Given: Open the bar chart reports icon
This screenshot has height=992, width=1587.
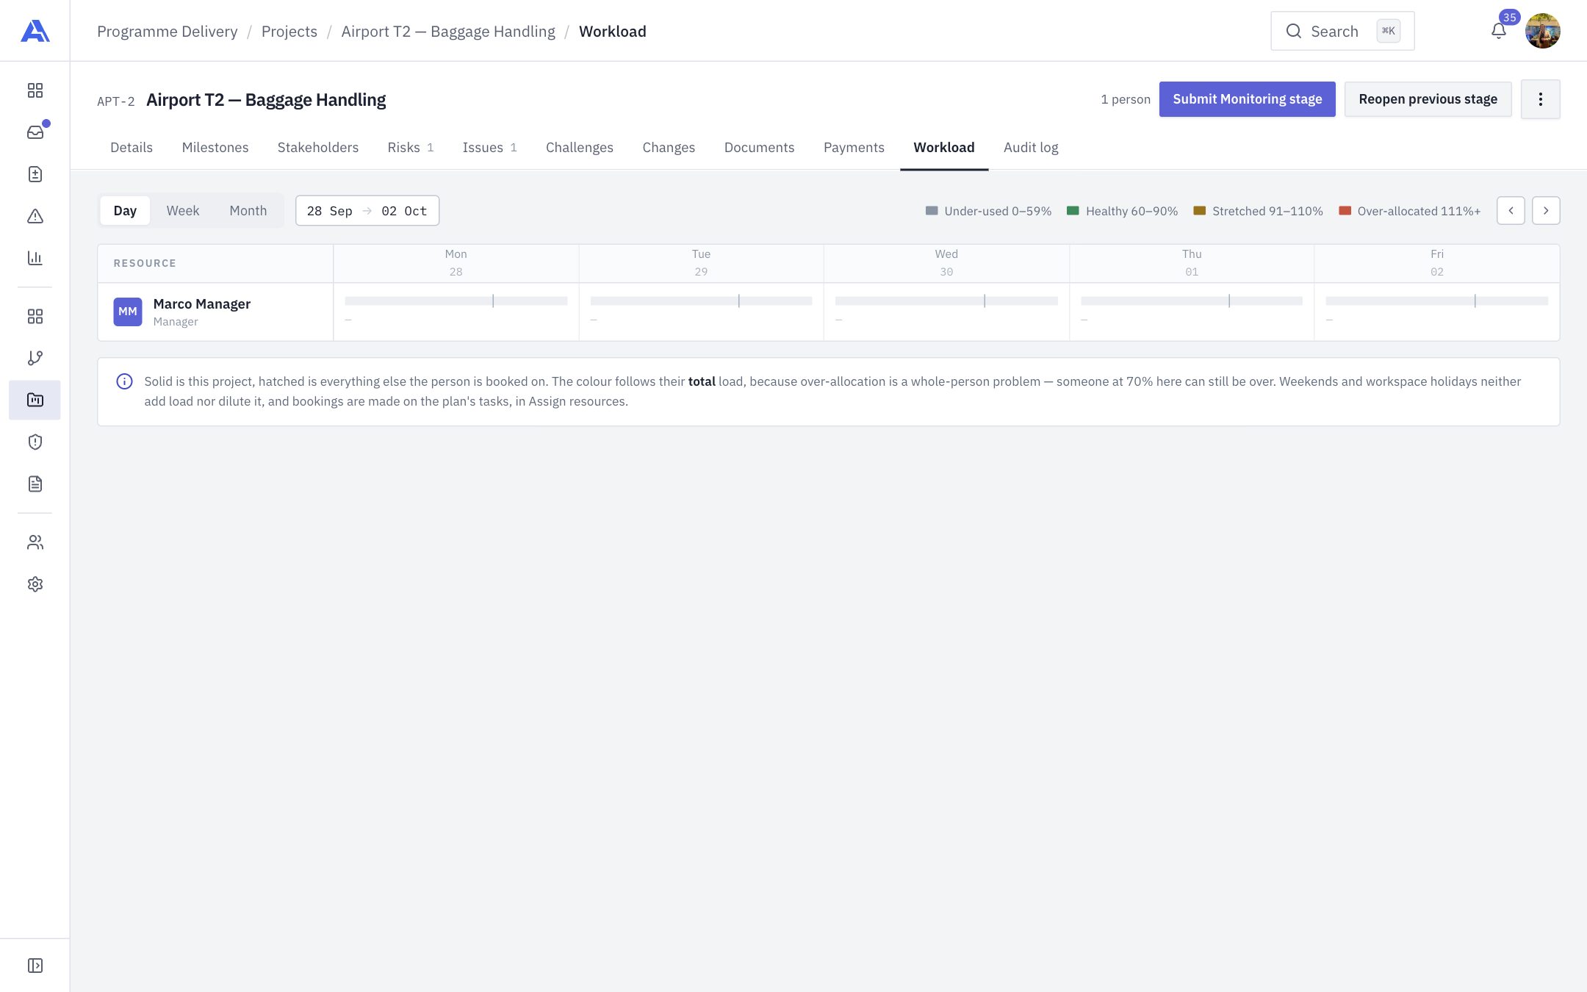Looking at the screenshot, I should pyautogui.click(x=35, y=258).
